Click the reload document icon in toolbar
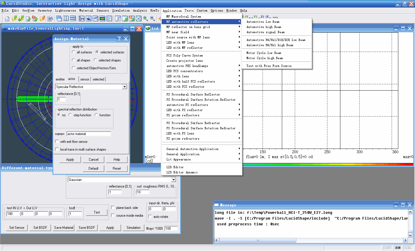The width and height of the screenshot is (415, 251). click(28, 19)
